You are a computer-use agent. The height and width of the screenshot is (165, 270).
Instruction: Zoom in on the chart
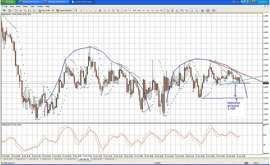coord(182,10)
